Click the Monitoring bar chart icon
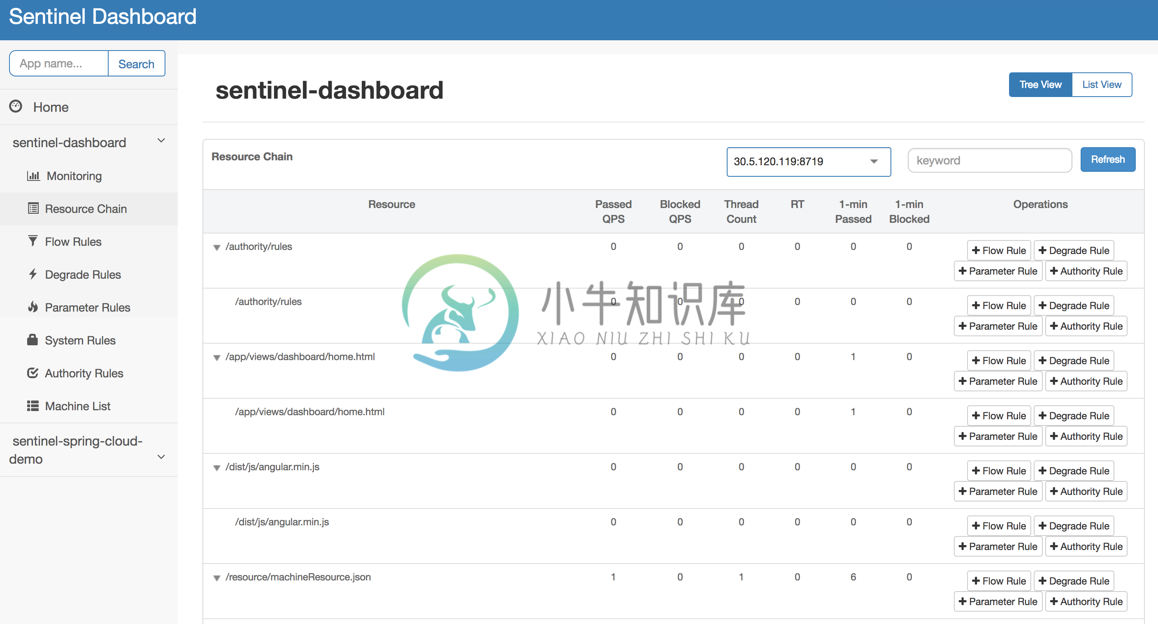 pyautogui.click(x=33, y=176)
